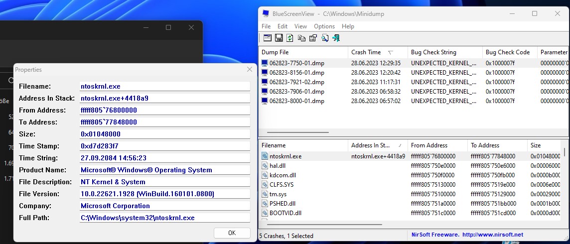
Task: Open the Options menu
Action: pos(324,26)
